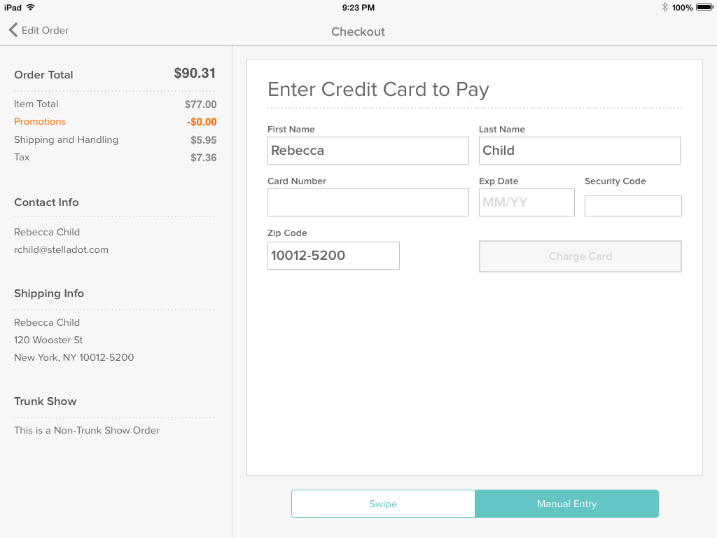This screenshot has height=538, width=717.
Task: Tap New York, NY 10012-5200 line
Action: (x=74, y=357)
